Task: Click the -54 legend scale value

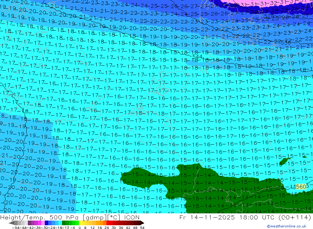Action: (x=16, y=228)
